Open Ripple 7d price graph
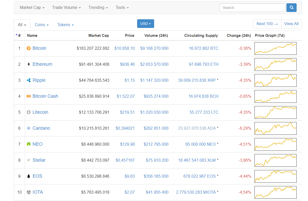Image resolution: width=308 pixels, height=201 pixels. [x=276, y=80]
